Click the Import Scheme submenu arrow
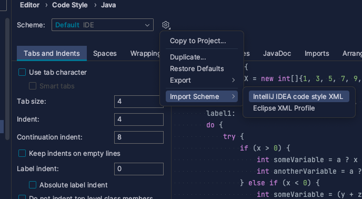Viewport: 362px width, 199px height. click(x=233, y=97)
